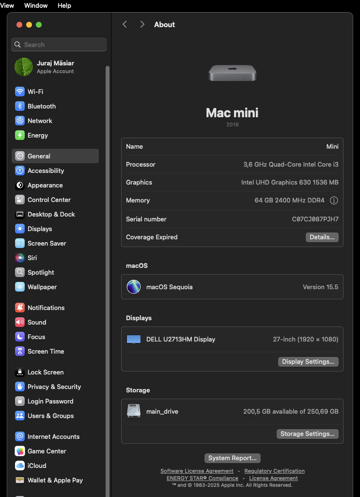Screen dimensions: 360x497
Task: Open Screen Time hourglass icon
Action: (20, 351)
